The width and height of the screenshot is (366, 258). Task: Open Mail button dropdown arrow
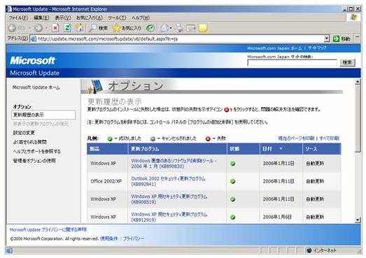[171, 28]
